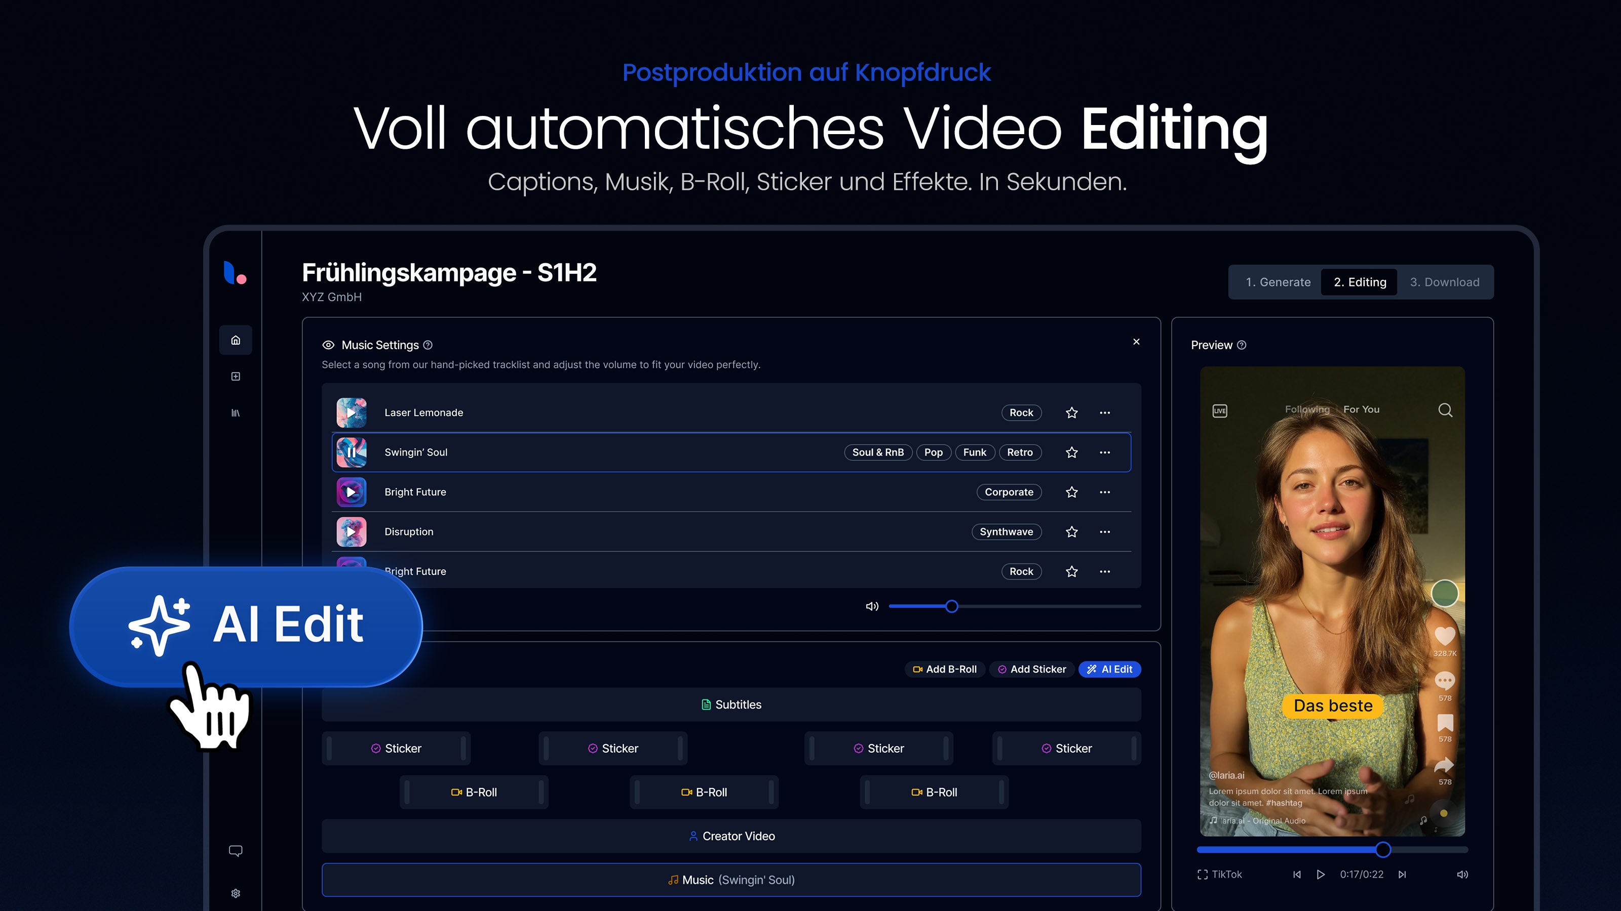Toggle the Music Settings visibility eye icon
Viewport: 1621px width, 911px height.
coord(328,345)
